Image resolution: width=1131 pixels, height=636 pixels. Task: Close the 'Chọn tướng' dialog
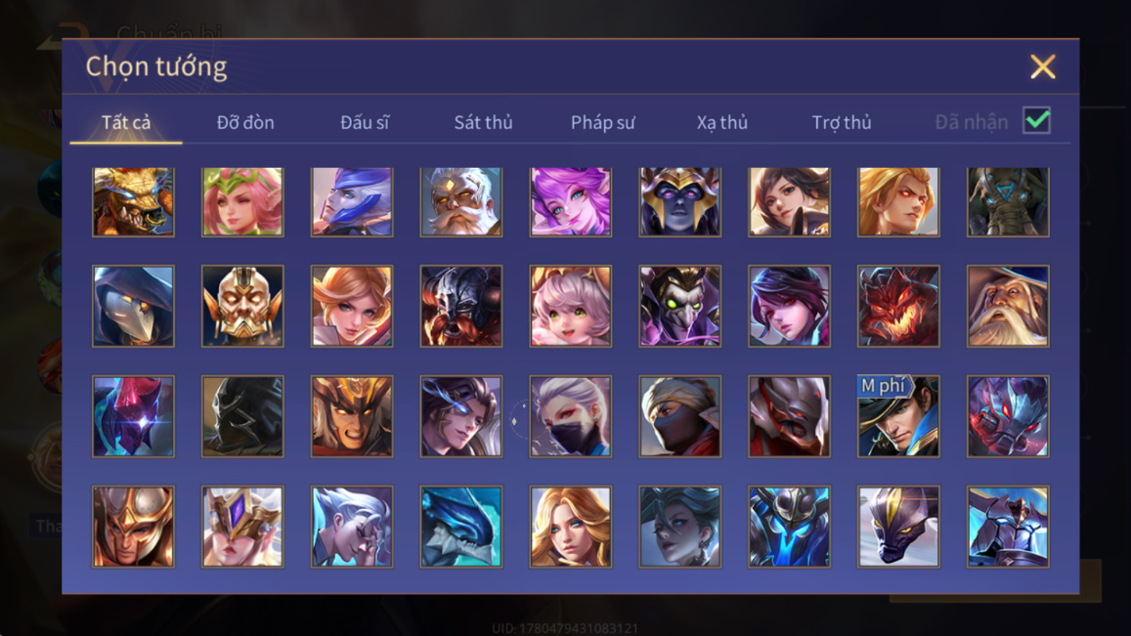[x=1042, y=66]
